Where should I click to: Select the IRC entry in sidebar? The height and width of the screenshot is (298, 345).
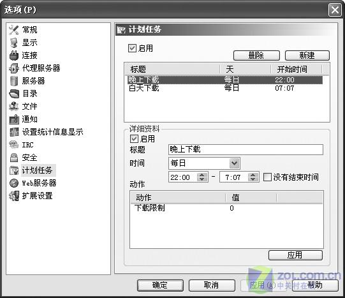pyautogui.click(x=27, y=145)
